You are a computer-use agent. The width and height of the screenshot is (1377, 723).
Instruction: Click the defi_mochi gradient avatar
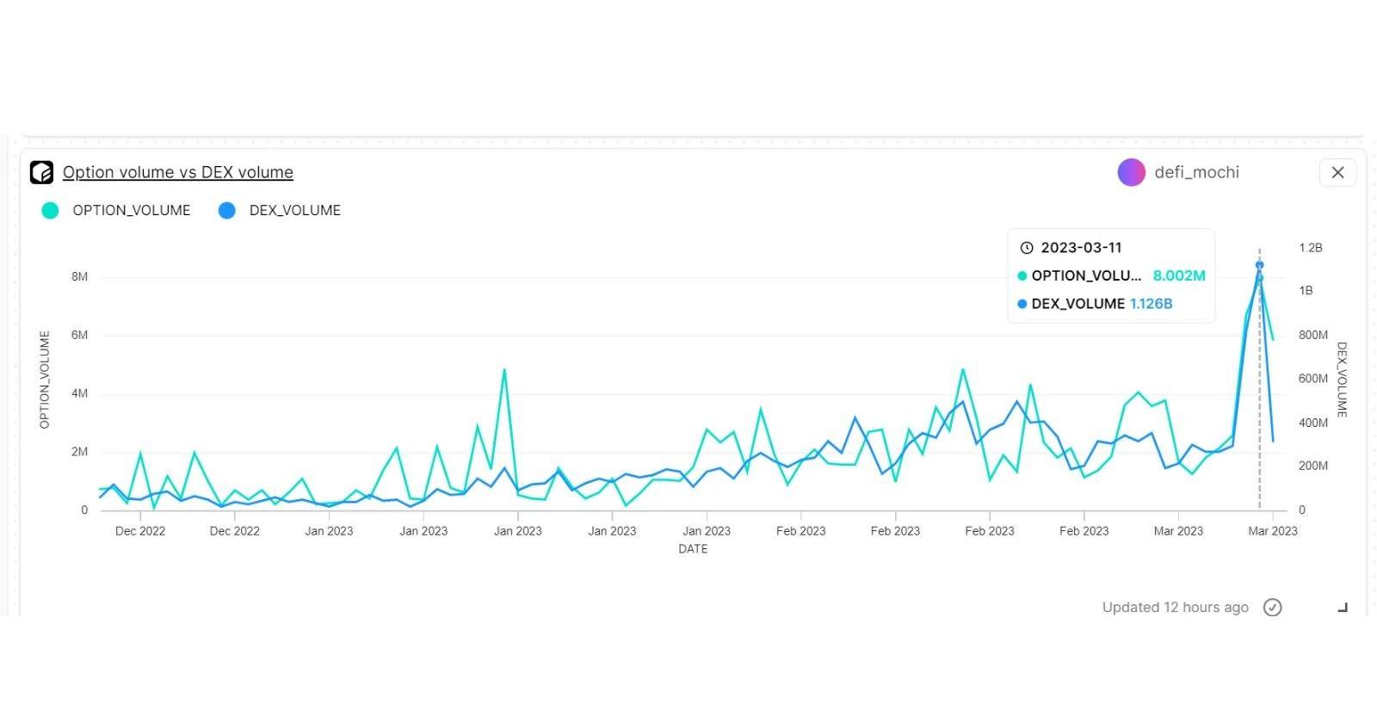[x=1131, y=172]
